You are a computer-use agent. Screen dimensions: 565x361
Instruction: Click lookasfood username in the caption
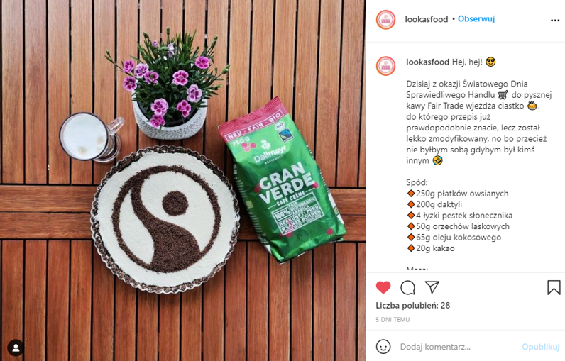(x=427, y=62)
